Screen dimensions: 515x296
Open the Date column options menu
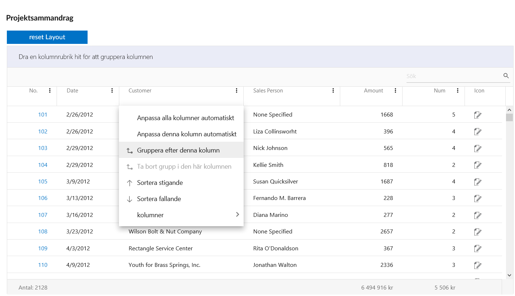(112, 91)
